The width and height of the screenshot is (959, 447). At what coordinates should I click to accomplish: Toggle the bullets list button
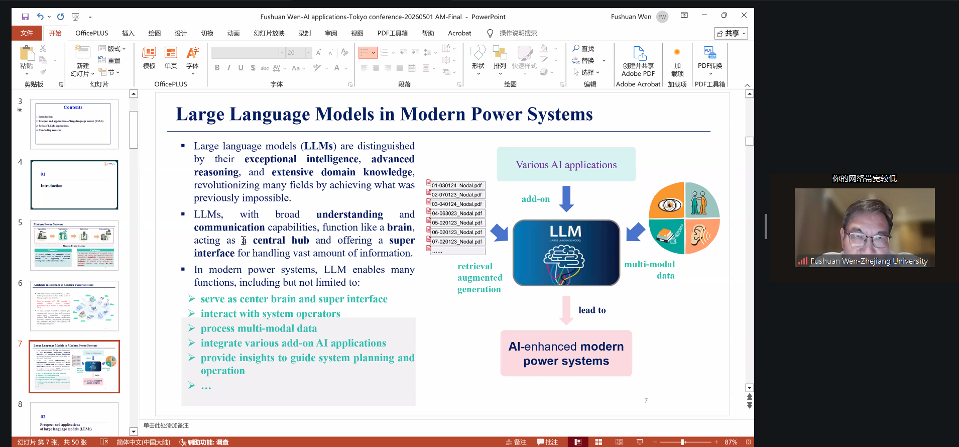[x=365, y=52]
